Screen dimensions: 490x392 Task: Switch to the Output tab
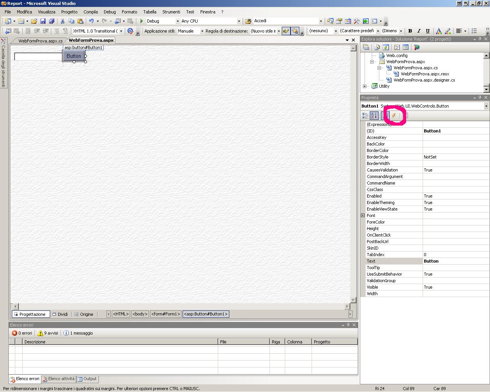(87, 379)
